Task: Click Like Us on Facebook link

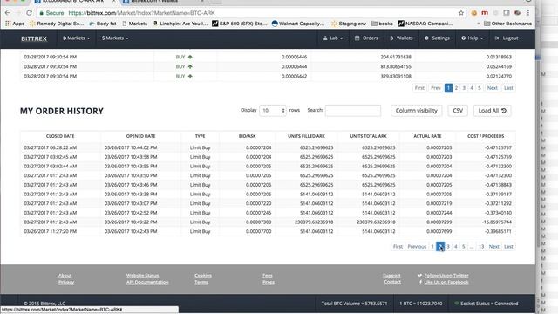Action: pos(446,283)
